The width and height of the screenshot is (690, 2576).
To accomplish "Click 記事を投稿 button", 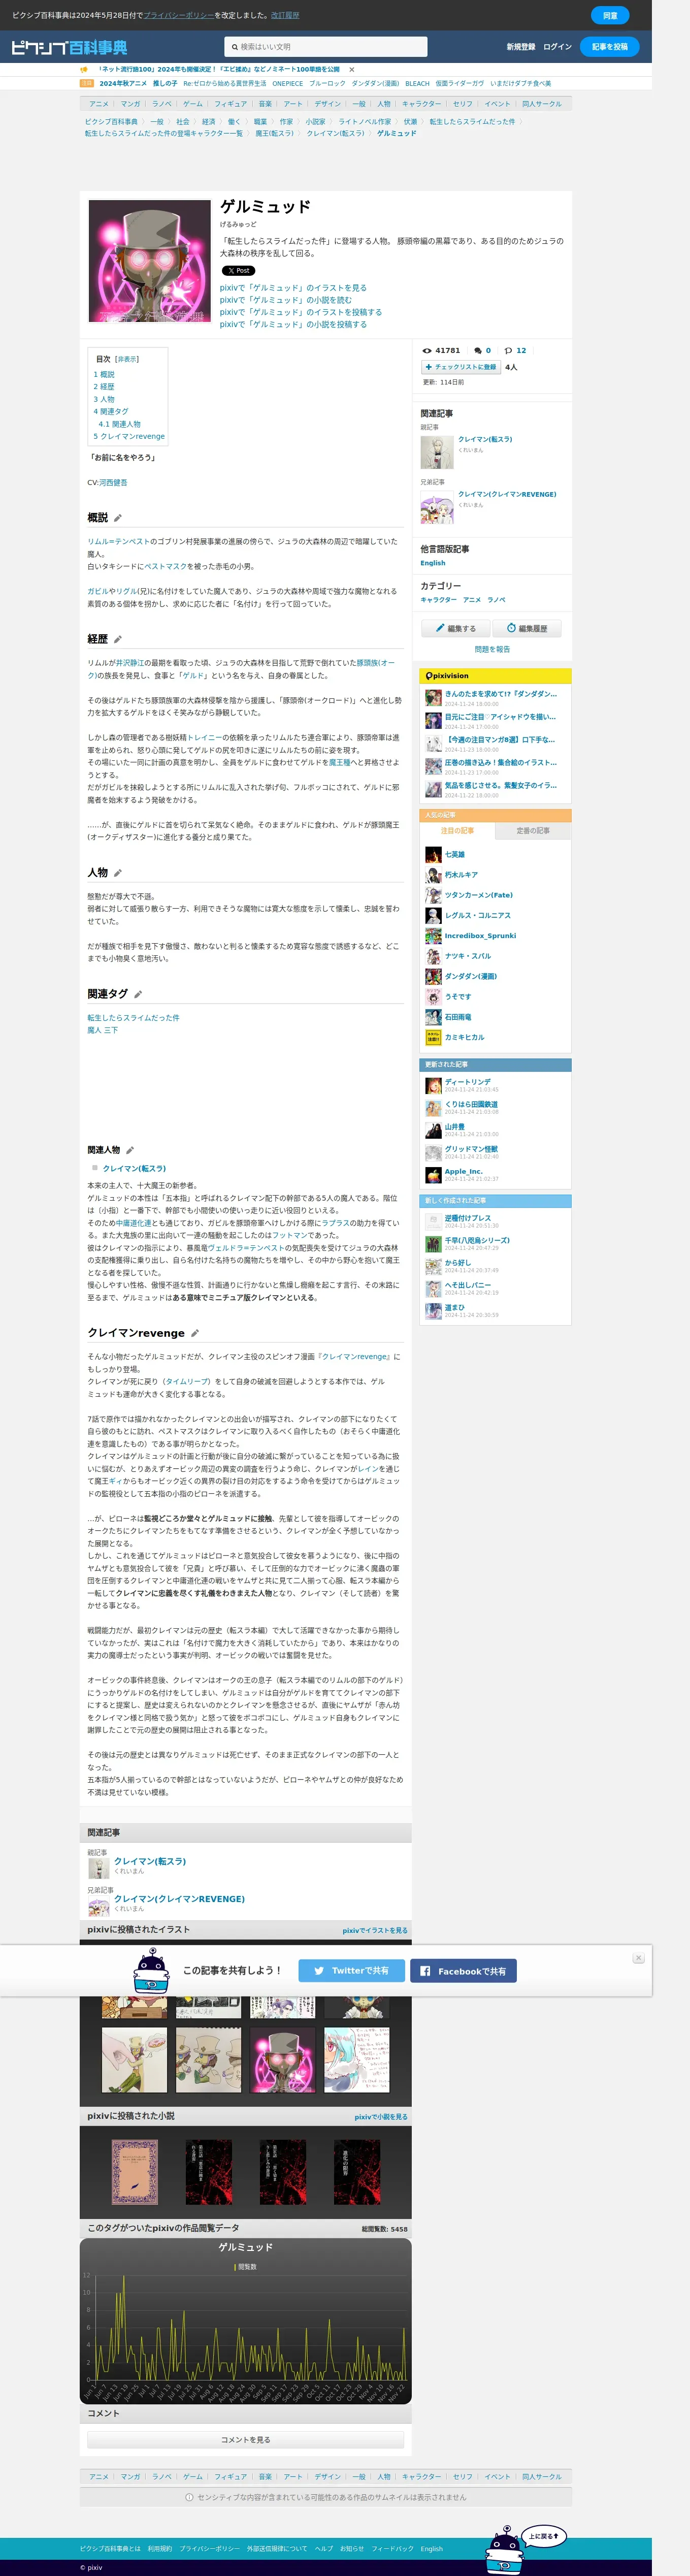I will [609, 47].
